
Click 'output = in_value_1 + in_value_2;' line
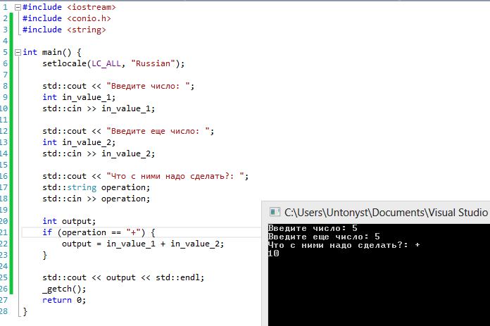(143, 244)
